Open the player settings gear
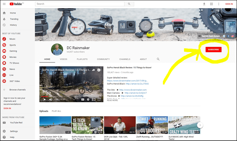The image size is (237, 141). tap(88, 99)
